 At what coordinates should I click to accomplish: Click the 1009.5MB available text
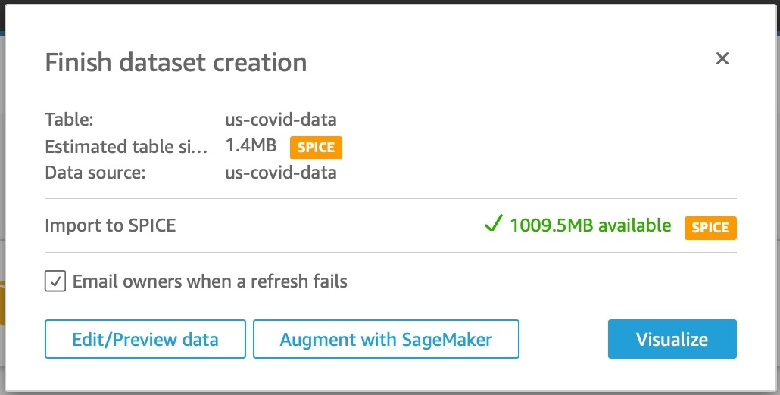click(590, 225)
